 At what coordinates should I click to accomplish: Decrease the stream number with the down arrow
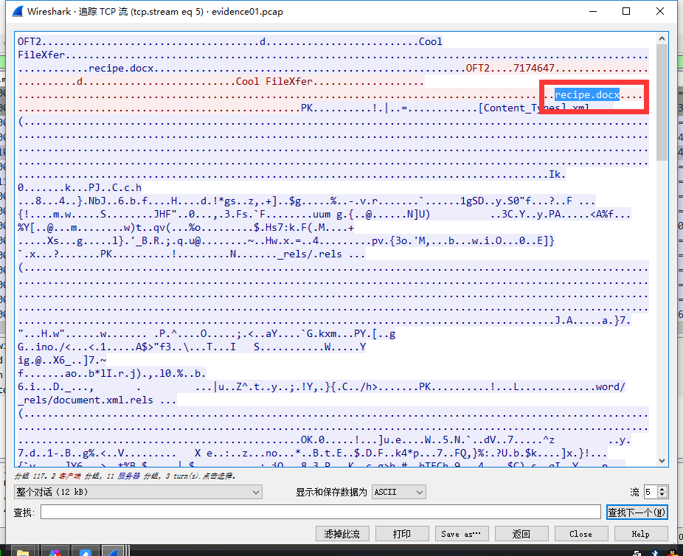662,496
